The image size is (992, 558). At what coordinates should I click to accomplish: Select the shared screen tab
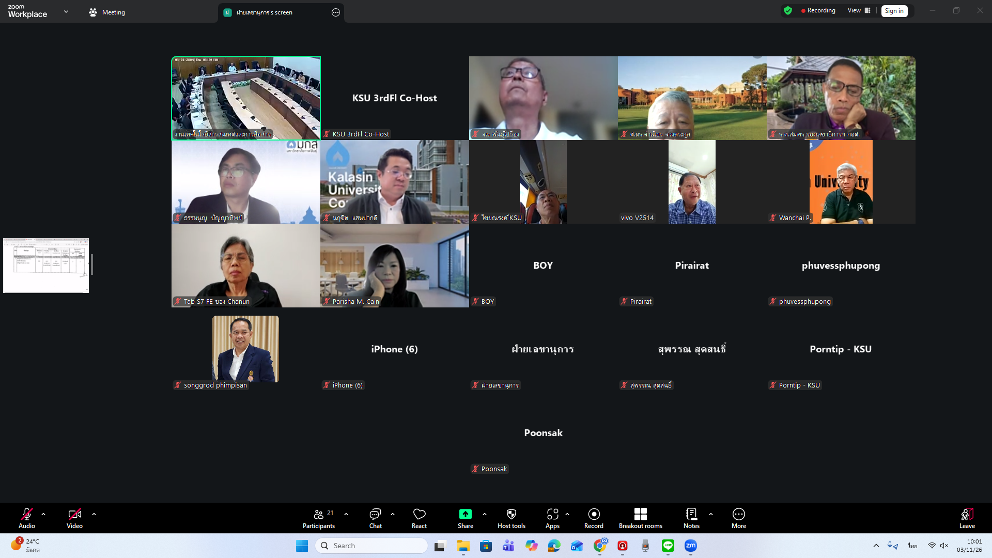coord(265,12)
